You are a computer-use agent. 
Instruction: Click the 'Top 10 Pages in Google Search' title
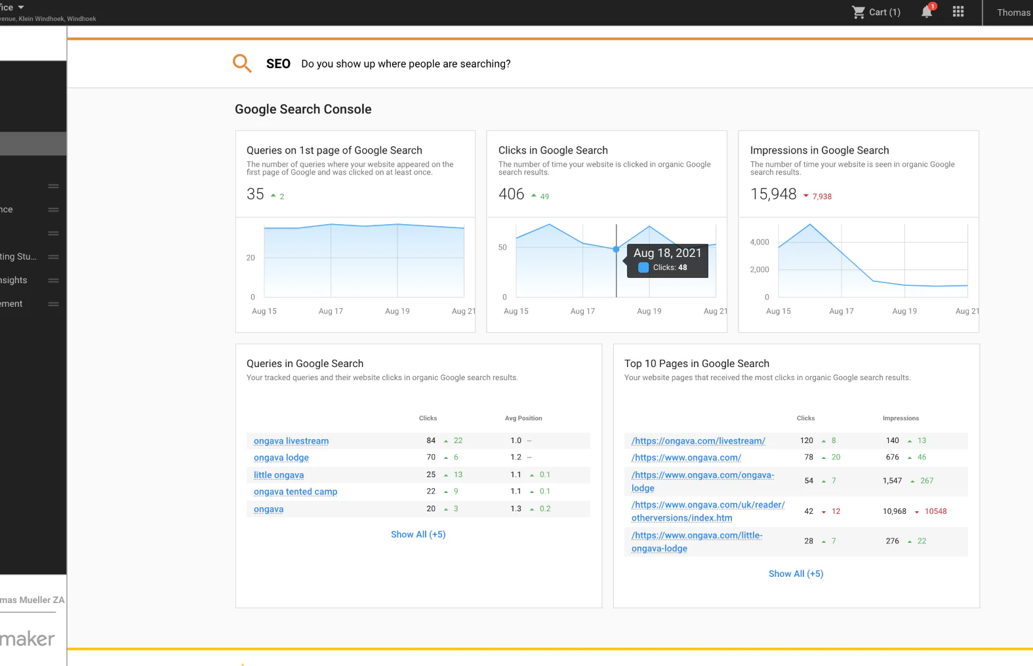point(697,364)
